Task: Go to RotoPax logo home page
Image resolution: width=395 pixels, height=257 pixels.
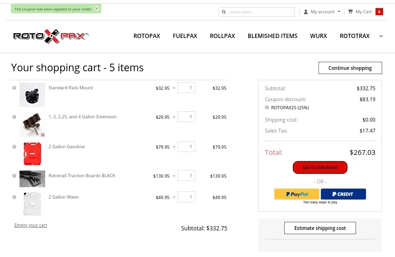Action: point(51,36)
